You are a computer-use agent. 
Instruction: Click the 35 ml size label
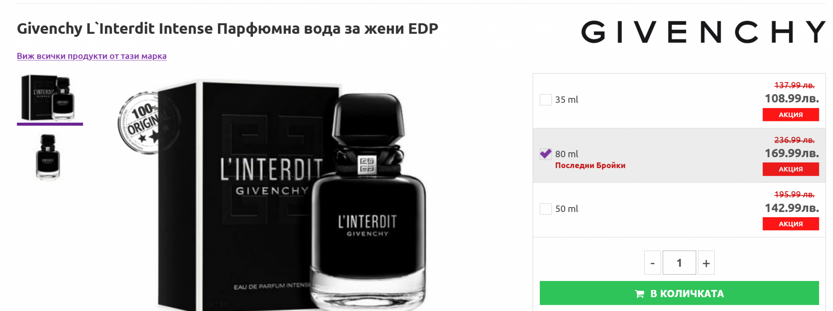[x=567, y=99]
